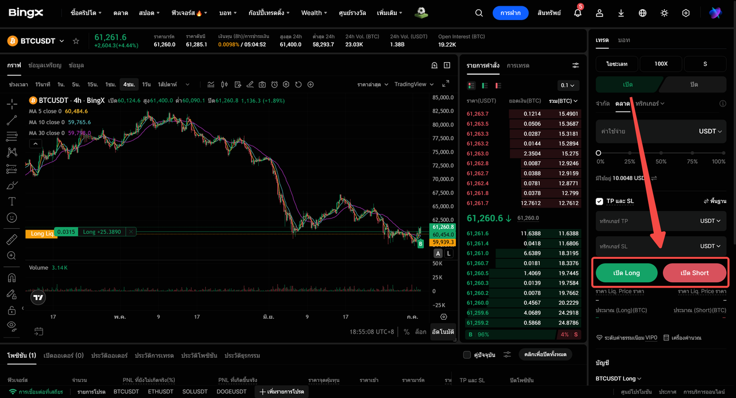This screenshot has height=398, width=736.
Task: Expand the chart to fullscreen icon
Action: click(x=446, y=84)
